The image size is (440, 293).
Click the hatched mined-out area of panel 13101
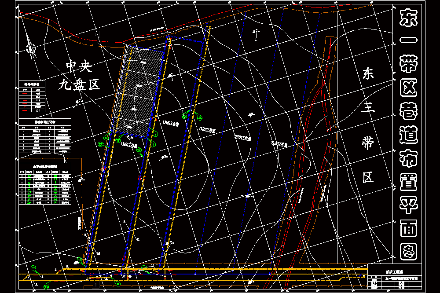(139, 91)
